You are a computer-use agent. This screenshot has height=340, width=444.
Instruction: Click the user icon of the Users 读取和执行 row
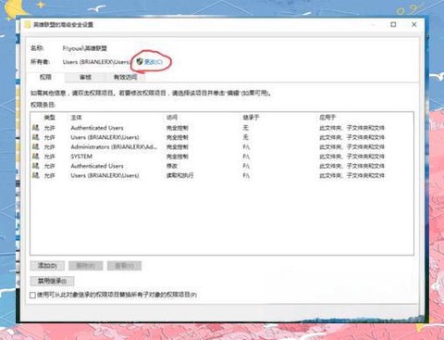click(35, 175)
